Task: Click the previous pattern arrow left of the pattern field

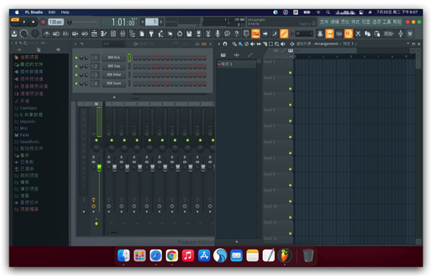Action: coord(143,22)
